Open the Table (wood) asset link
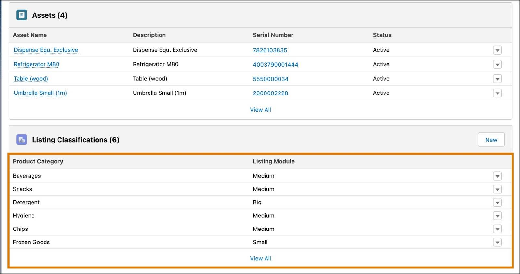The width and height of the screenshot is (520, 274). 31,79
